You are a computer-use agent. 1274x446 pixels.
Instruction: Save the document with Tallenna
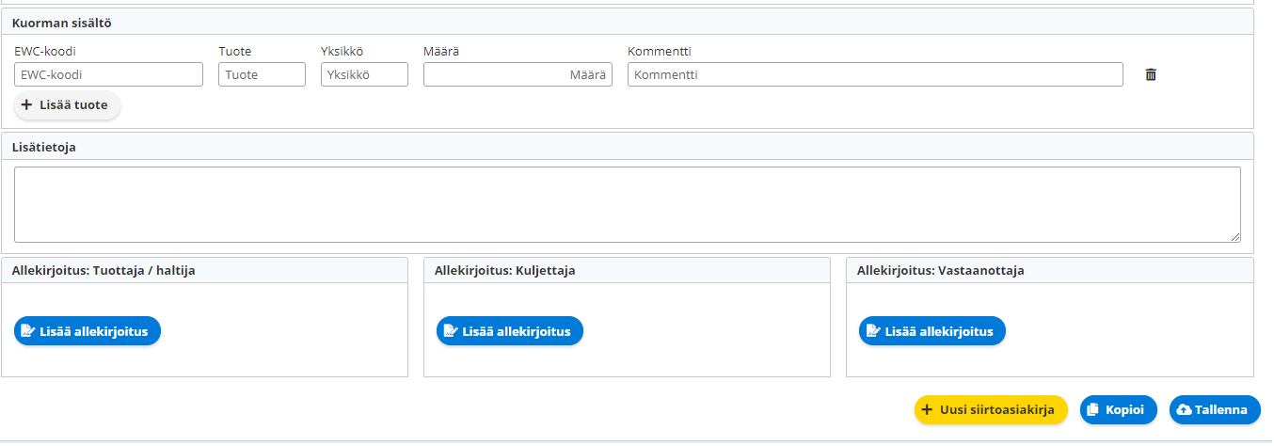1214,410
